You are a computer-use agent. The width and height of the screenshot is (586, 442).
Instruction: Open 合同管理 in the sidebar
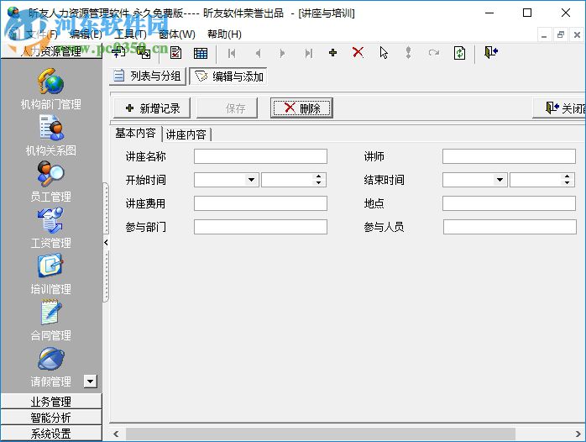point(51,320)
